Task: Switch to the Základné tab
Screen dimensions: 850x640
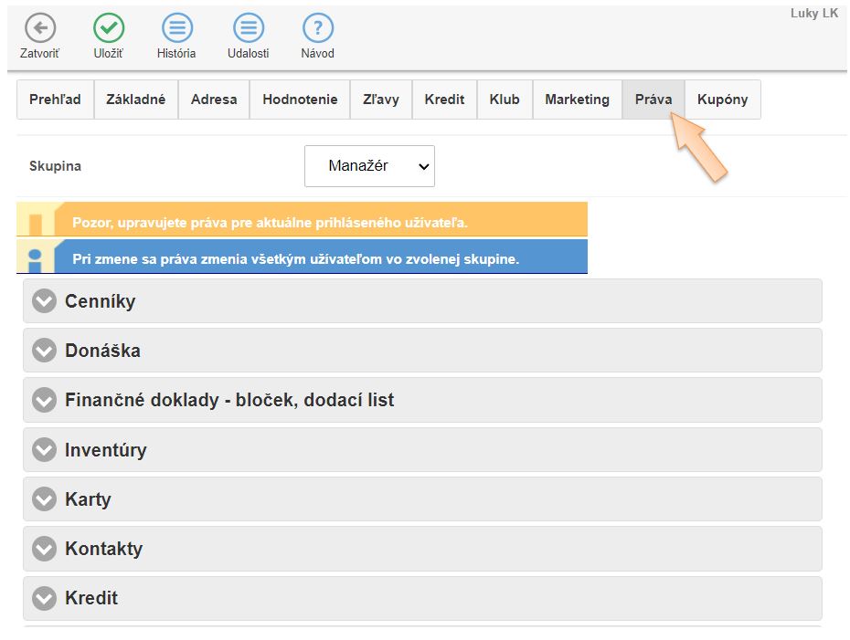Action: coord(135,100)
